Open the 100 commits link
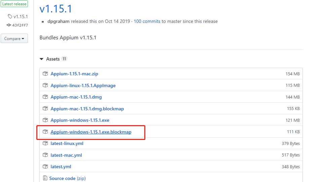Viewport: 324px width, 182px height. (x=147, y=21)
